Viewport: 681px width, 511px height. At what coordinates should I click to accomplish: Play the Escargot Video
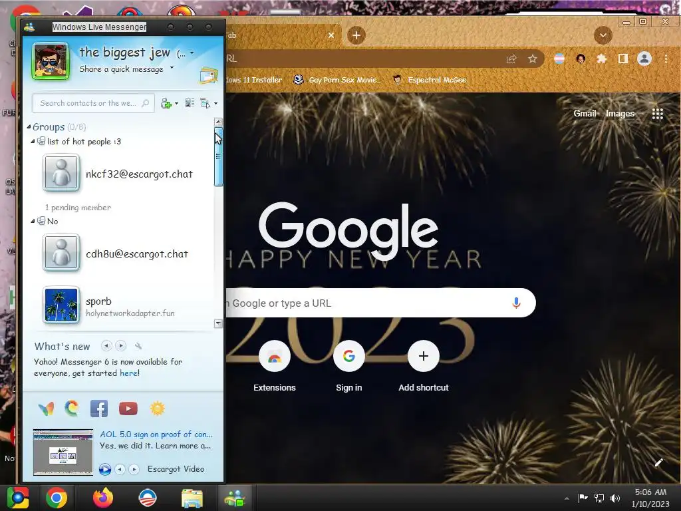click(104, 469)
